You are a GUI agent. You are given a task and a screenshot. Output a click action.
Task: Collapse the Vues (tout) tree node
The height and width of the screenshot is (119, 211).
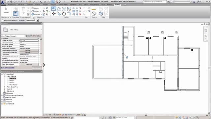point(2,74)
